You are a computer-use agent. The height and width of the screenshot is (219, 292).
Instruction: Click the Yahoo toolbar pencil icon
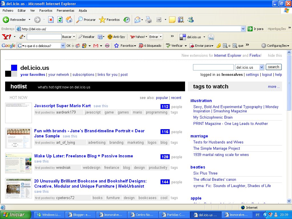pyautogui.click(x=21, y=37)
